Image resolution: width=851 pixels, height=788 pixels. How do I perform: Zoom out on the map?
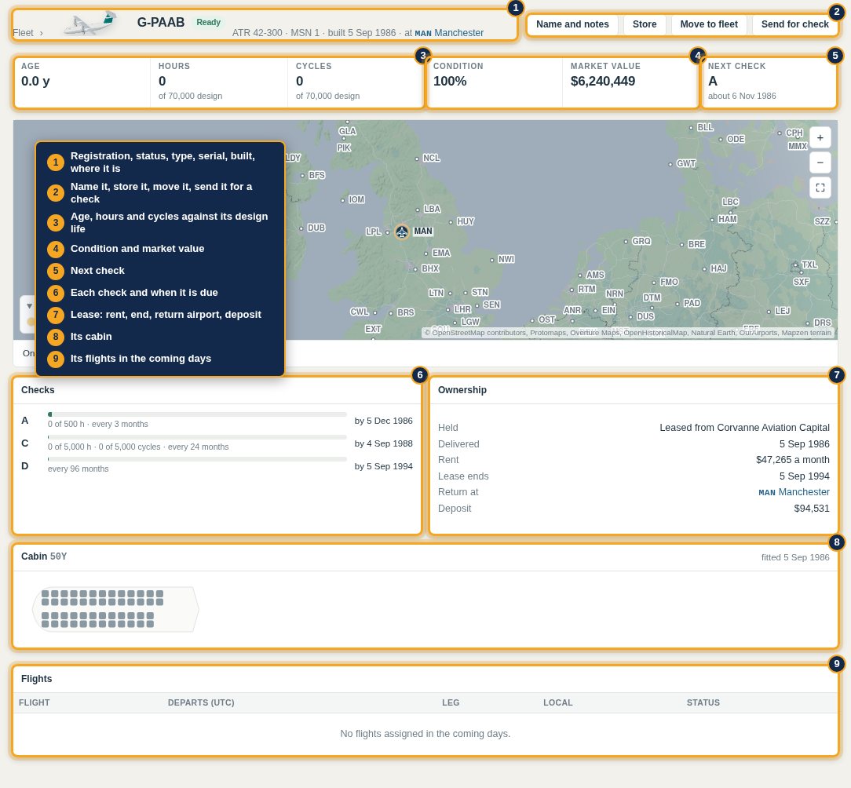click(x=820, y=162)
